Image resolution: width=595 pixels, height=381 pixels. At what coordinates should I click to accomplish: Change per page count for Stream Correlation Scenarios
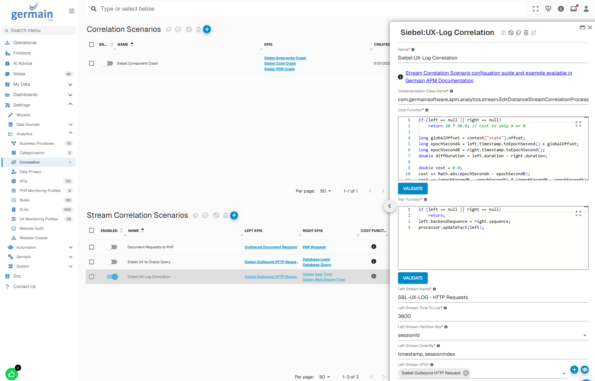[325, 377]
